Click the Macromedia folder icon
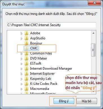The image size is (103, 109). tap(26, 89)
